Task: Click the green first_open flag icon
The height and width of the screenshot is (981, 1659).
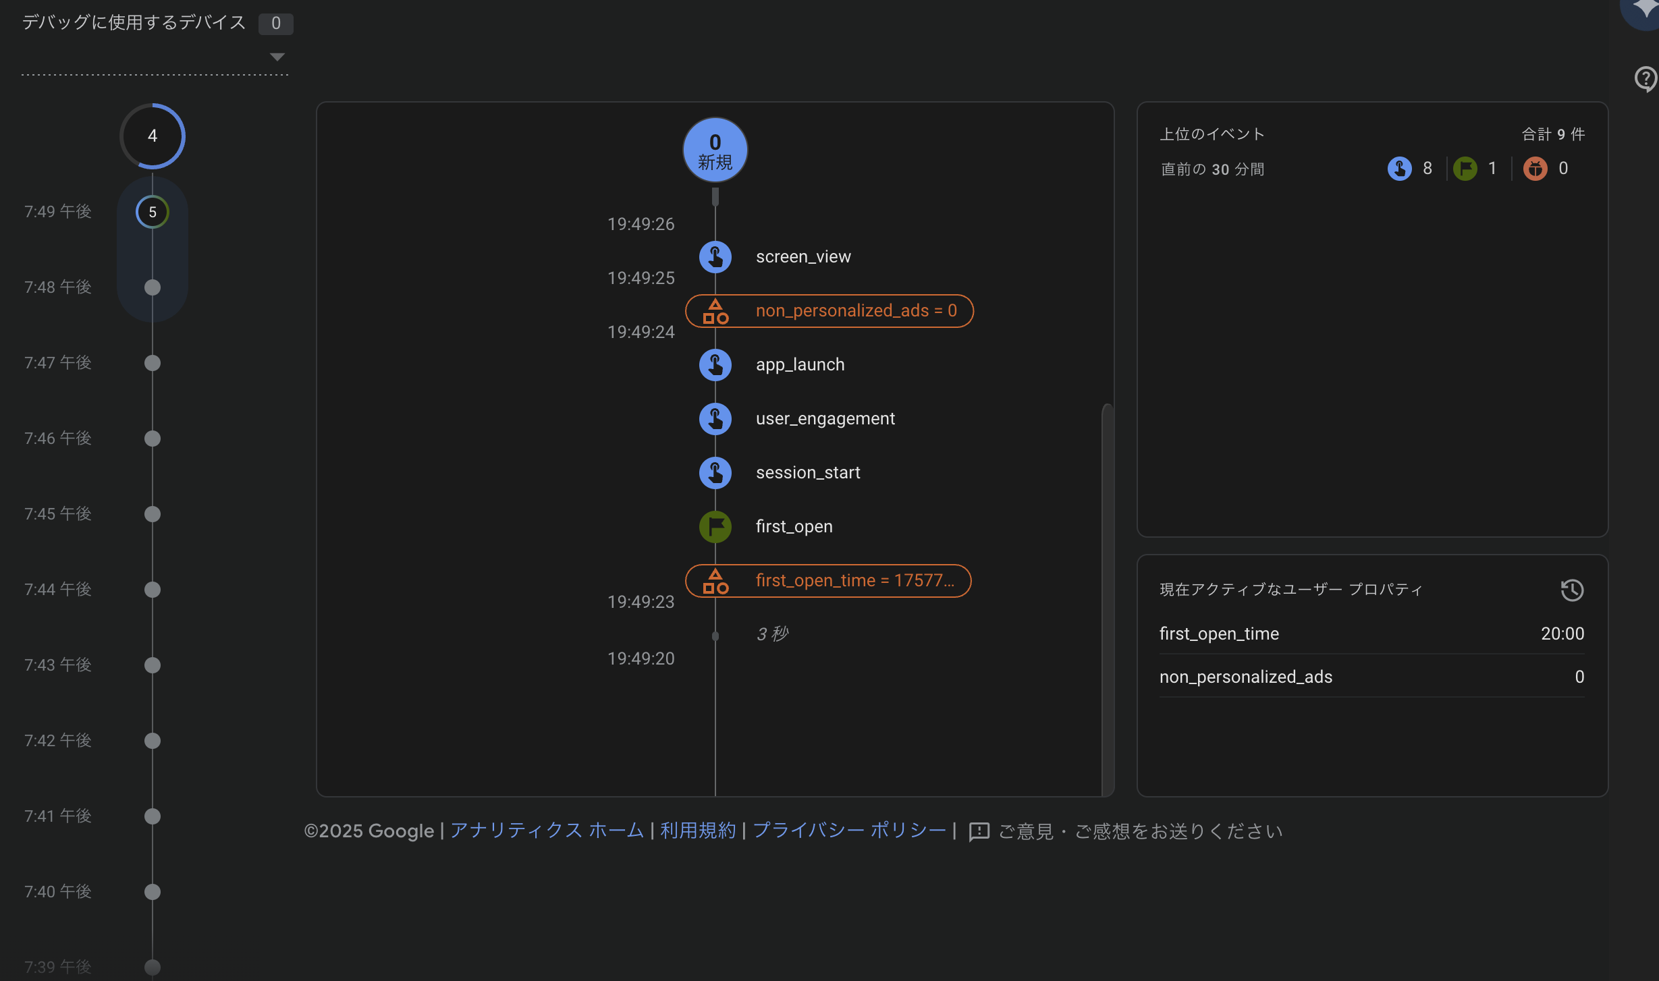Action: point(715,527)
